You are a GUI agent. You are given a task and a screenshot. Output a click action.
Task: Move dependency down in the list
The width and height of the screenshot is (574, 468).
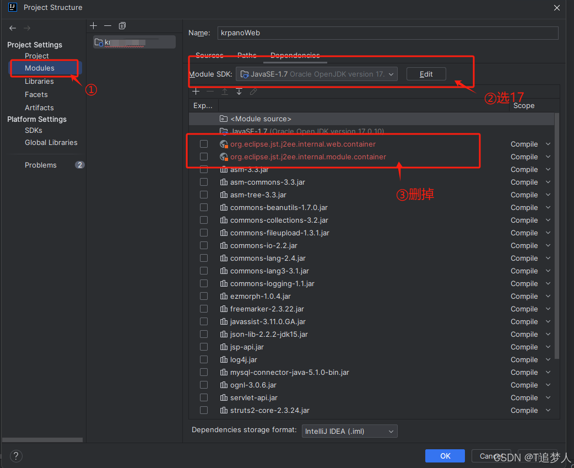(x=239, y=92)
